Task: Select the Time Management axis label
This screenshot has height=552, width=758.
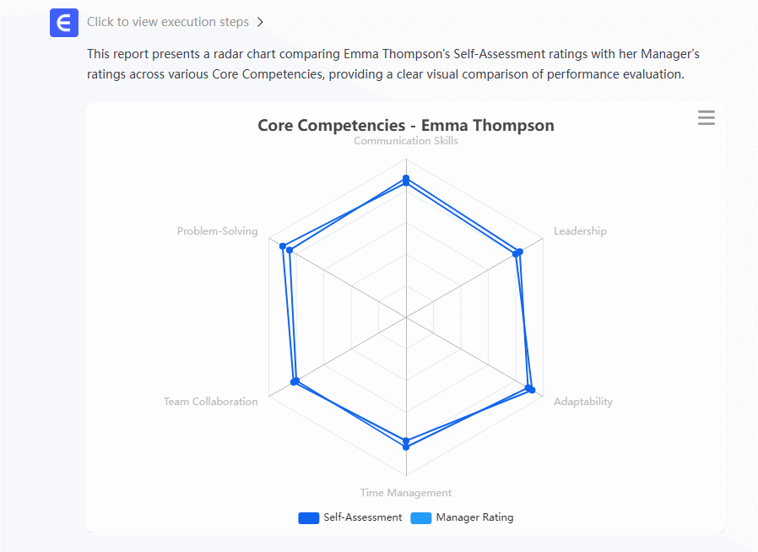Action: (406, 493)
